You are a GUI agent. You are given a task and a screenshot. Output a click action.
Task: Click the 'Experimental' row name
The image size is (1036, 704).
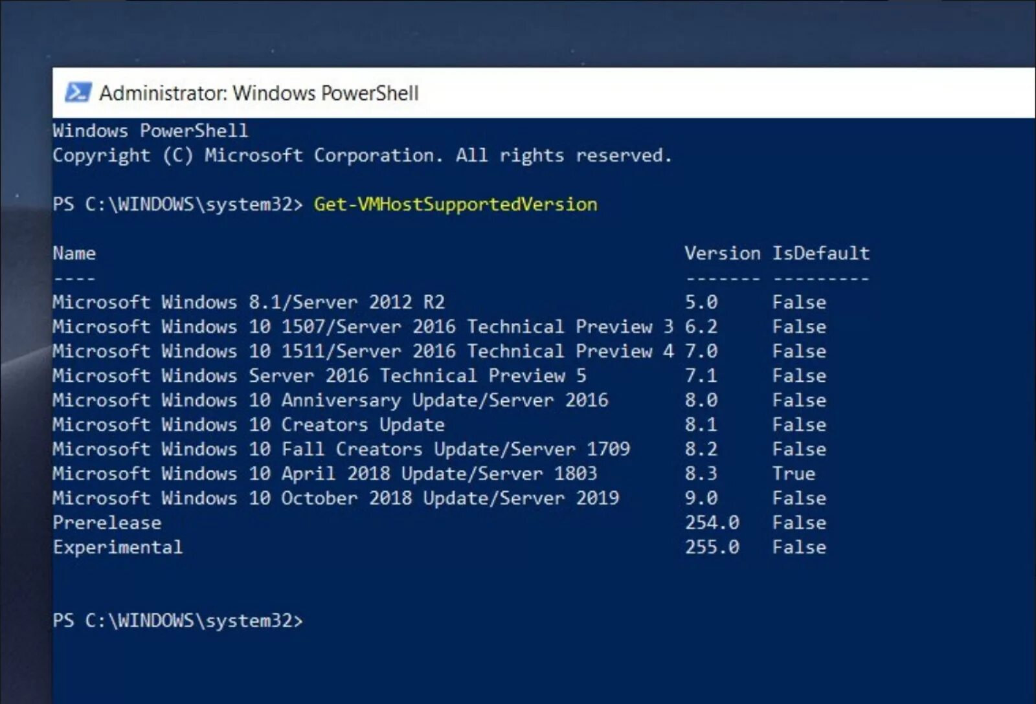point(118,547)
